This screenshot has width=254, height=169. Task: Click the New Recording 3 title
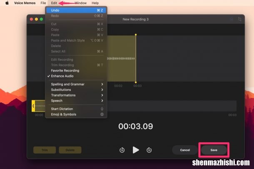135,19
